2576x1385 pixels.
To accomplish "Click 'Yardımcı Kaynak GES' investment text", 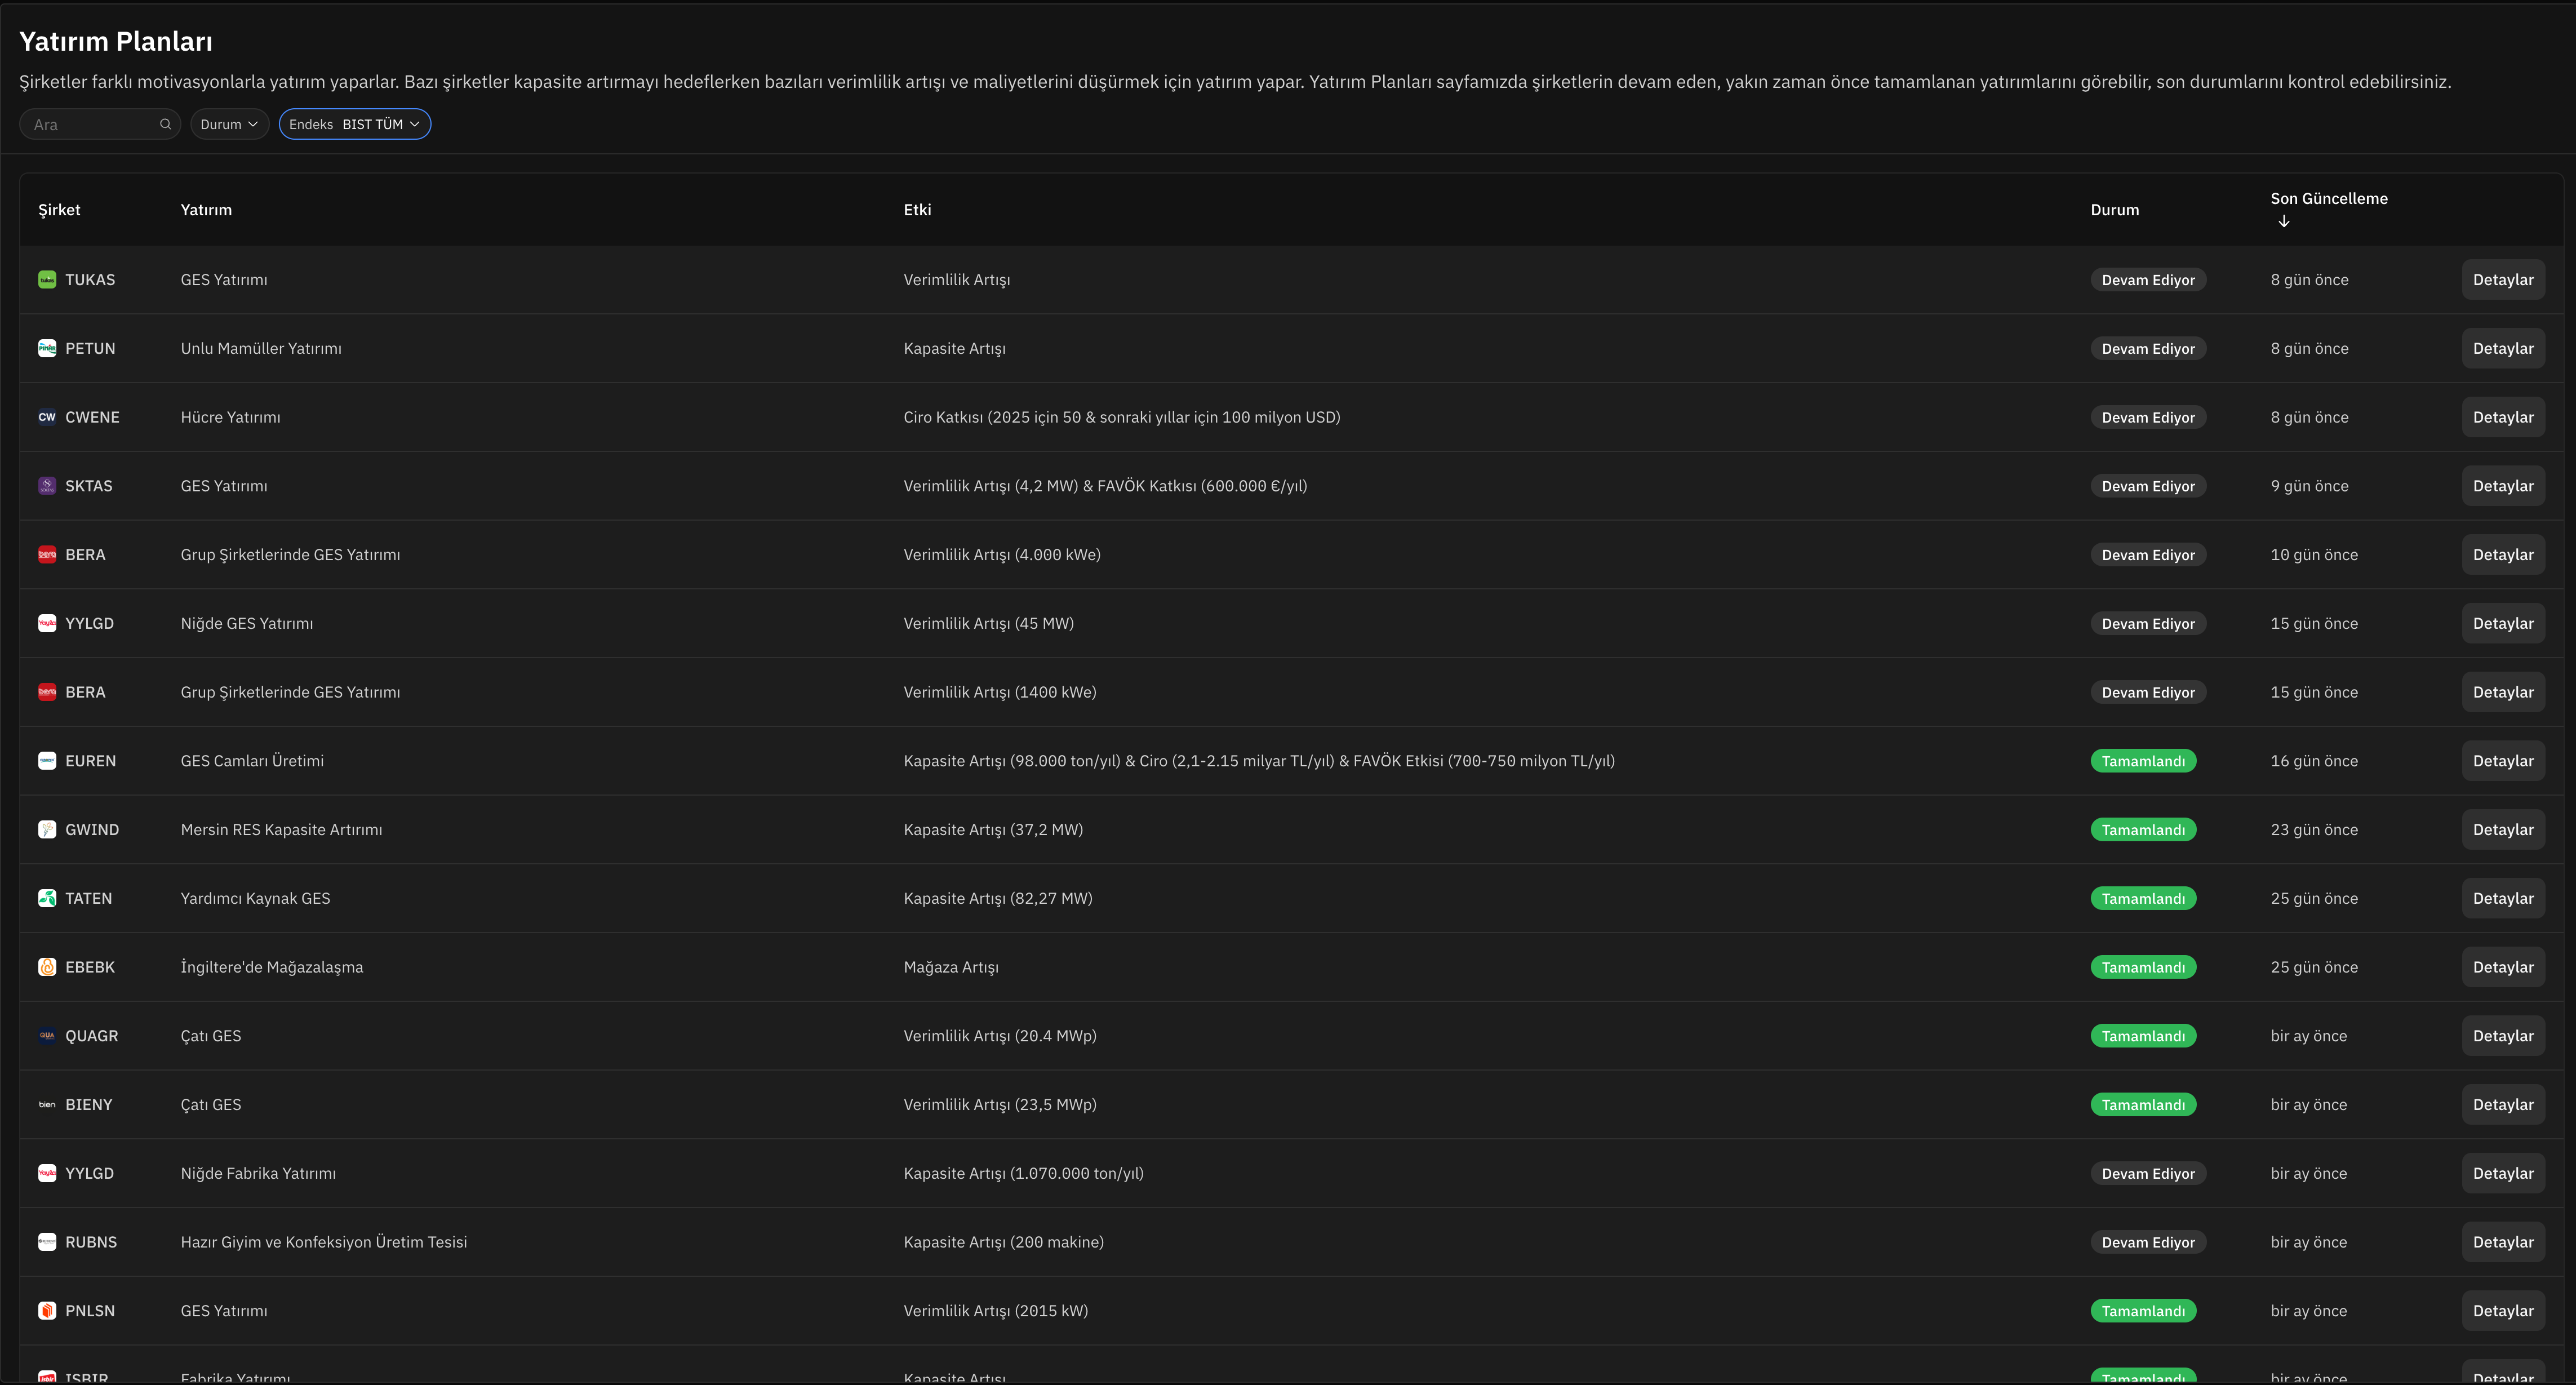I will 255,898.
